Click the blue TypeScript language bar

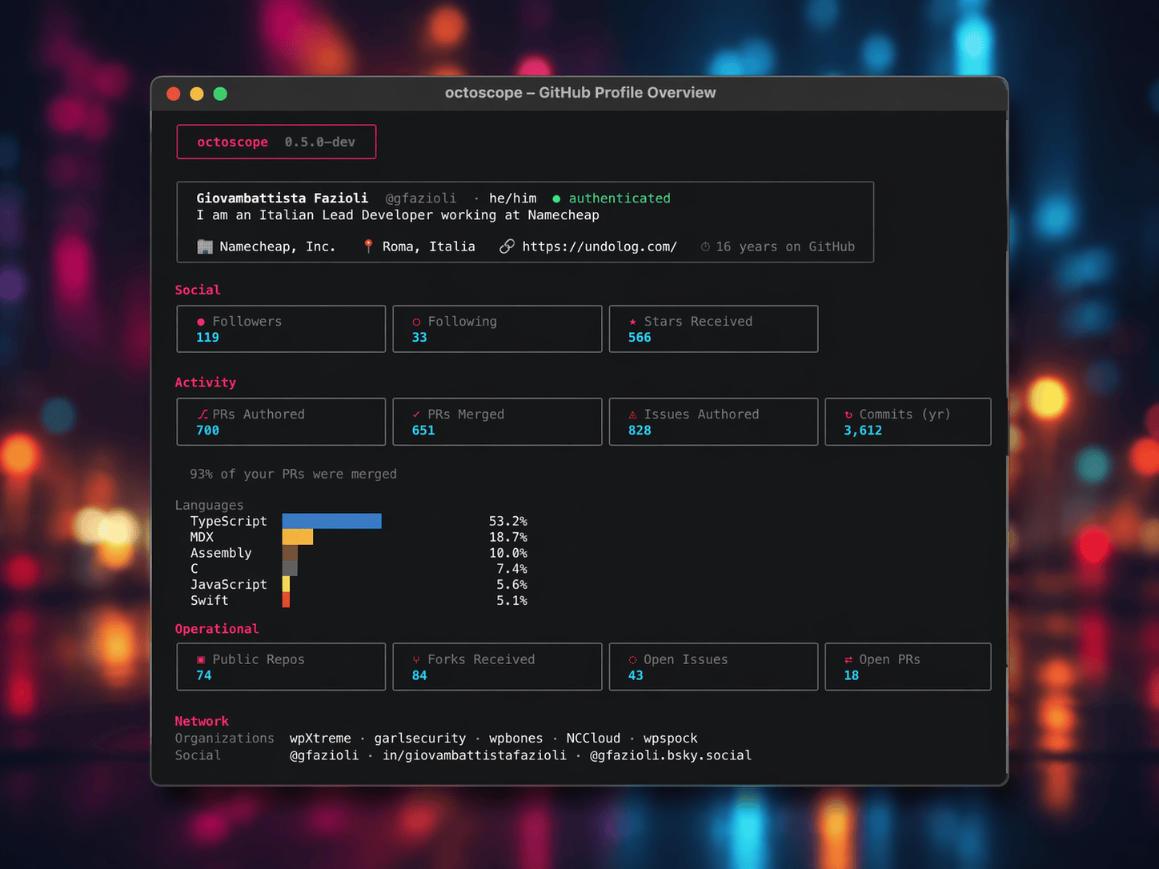331,521
